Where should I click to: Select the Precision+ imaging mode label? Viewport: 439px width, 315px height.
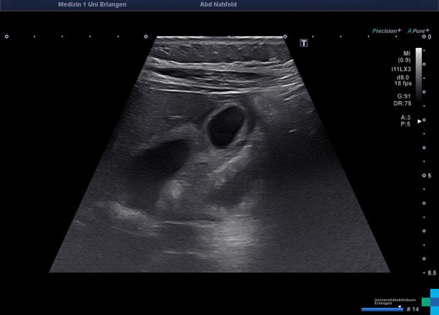386,31
